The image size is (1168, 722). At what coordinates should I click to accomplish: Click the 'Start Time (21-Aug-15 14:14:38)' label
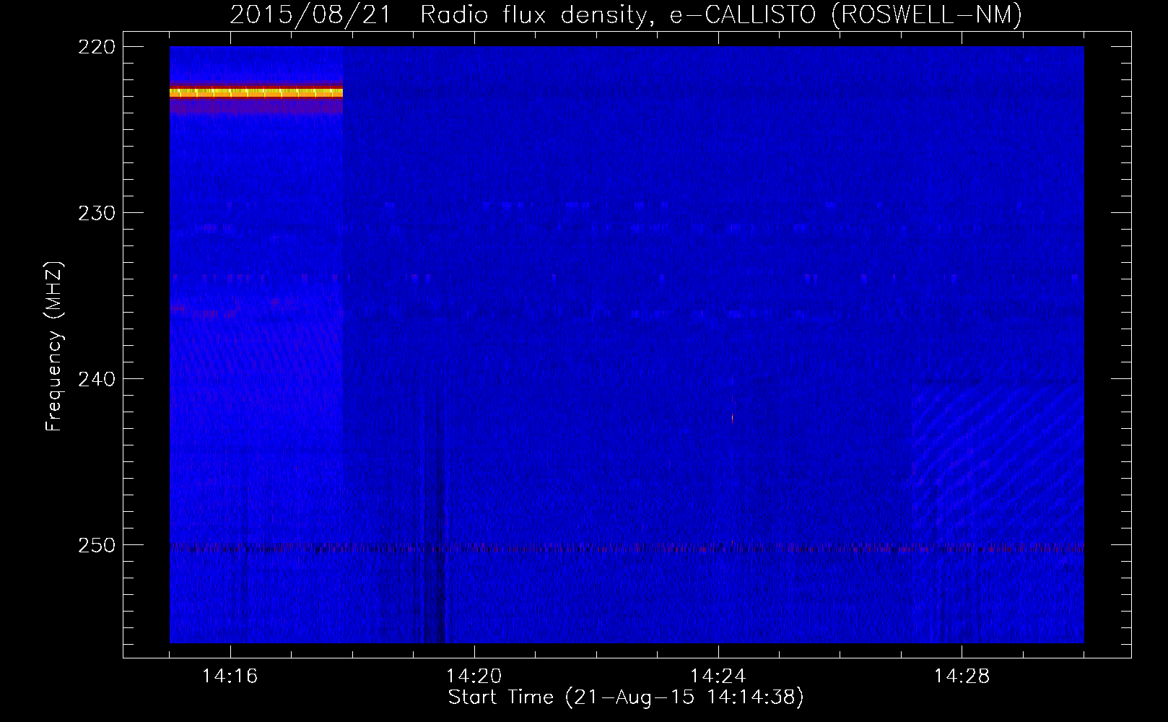pos(626,697)
